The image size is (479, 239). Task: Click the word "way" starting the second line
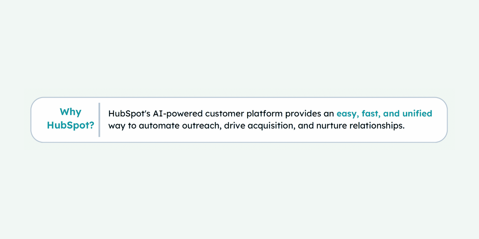click(116, 126)
